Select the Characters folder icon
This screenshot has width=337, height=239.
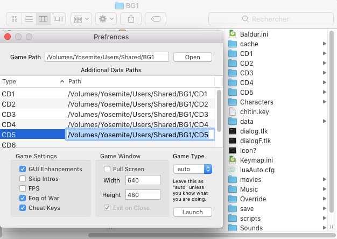click(233, 102)
